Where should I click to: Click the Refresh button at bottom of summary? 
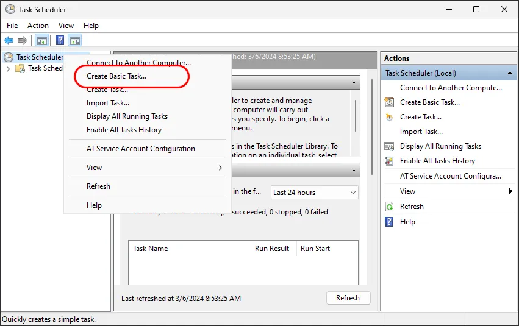pos(348,298)
